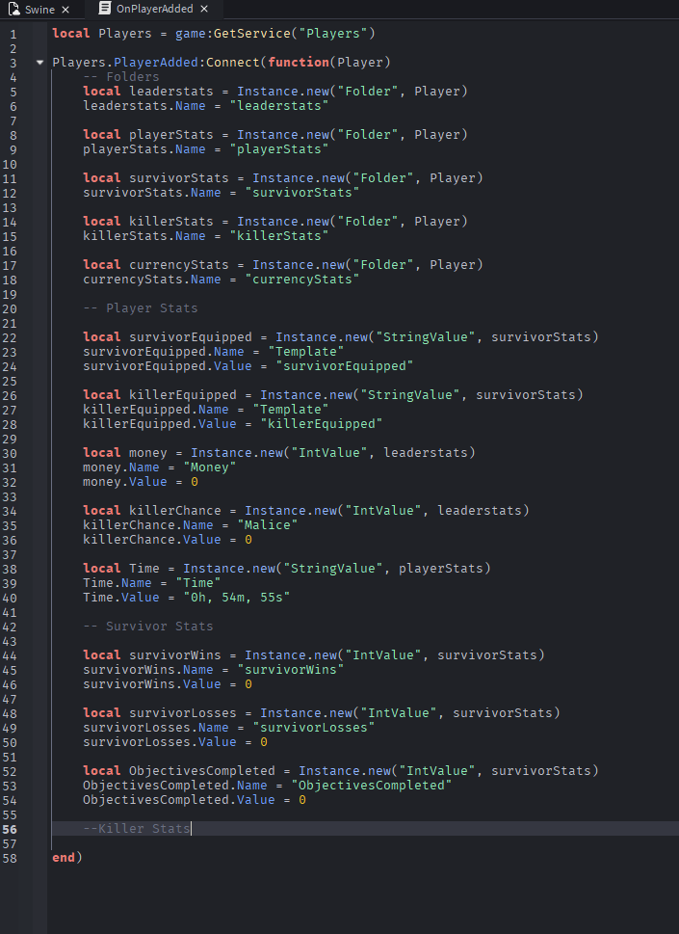679x934 pixels.
Task: Click line number 1 in the gutter
Action: [13, 34]
